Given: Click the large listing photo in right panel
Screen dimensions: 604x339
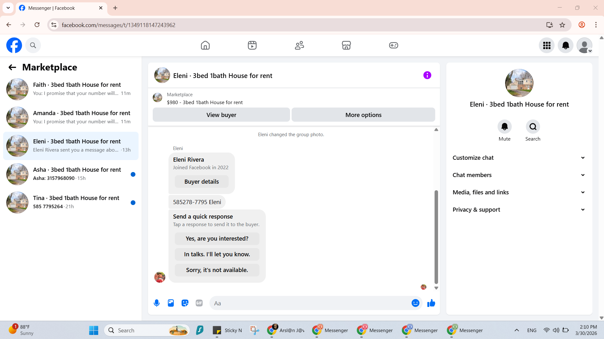Looking at the screenshot, I should pos(519,83).
